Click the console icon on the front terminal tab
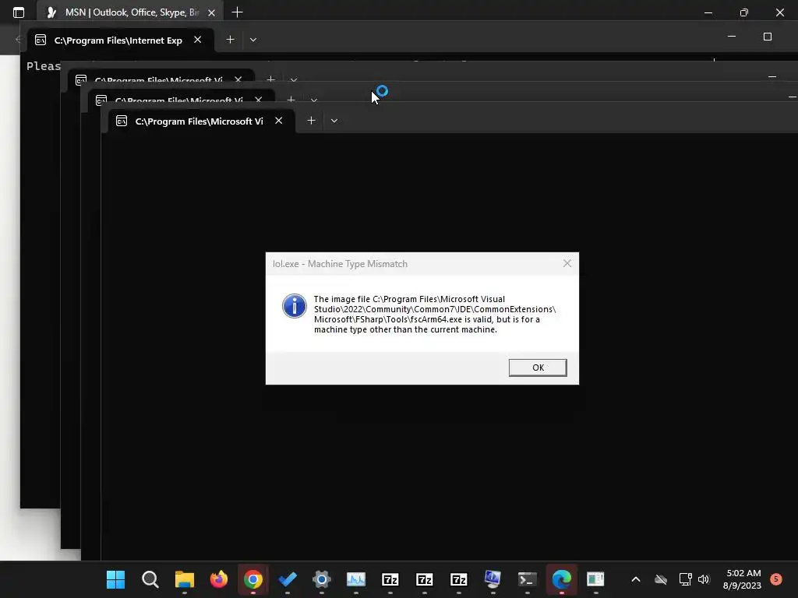The width and height of the screenshot is (798, 598). click(122, 121)
